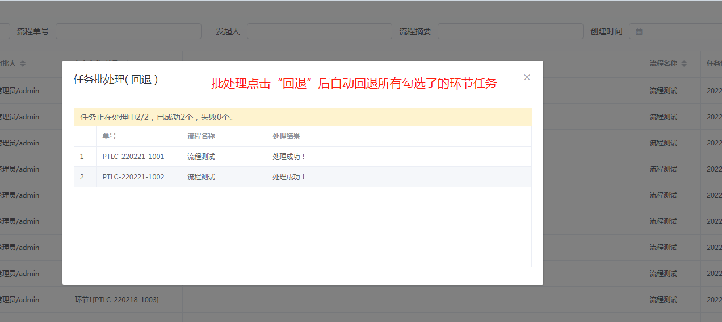Screen dimensions: 722x322
Task: Click the calendar icon in 创建时间 field
Action: point(639,32)
